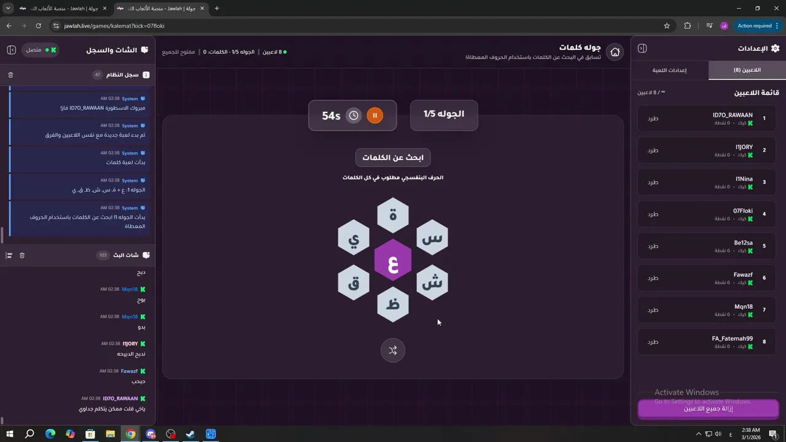
Task: Open the tab search dropdown arrow
Action: coord(8,9)
